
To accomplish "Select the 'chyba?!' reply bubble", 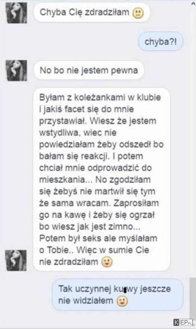I will (161, 42).
